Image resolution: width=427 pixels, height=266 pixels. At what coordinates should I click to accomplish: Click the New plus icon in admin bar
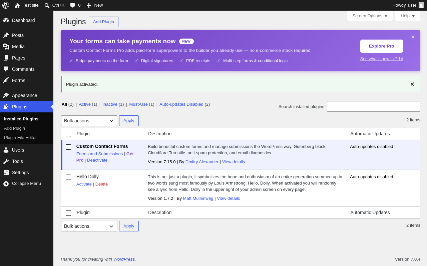tap(89, 5)
